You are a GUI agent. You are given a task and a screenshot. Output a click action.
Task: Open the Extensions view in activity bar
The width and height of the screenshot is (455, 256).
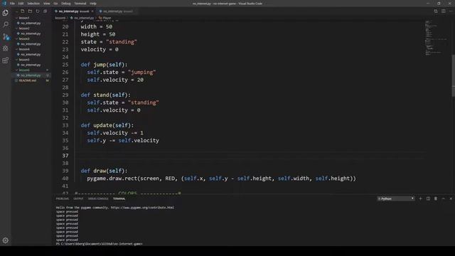coord(5,60)
